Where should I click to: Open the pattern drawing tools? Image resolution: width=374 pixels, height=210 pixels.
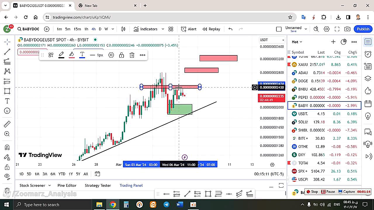pos(7,71)
